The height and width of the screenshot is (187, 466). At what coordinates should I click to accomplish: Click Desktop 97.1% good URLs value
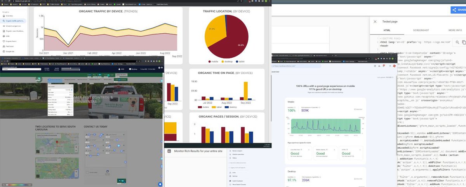[292, 180]
